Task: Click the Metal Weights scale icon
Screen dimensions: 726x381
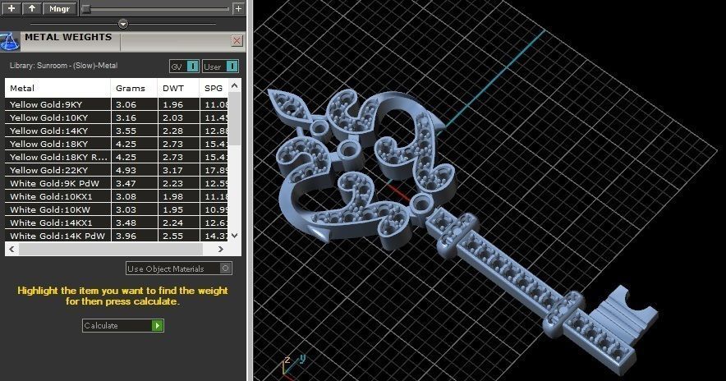Action: [10, 41]
